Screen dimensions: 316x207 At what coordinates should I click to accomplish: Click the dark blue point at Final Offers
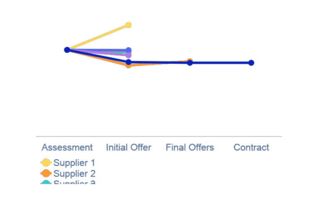pyautogui.click(x=190, y=63)
